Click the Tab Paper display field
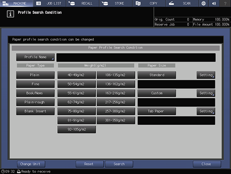 click(176, 121)
